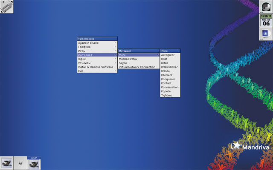Switch to next workspace via clip corner arrow
This screenshot has height=170, width=273.
tap(11, 2)
